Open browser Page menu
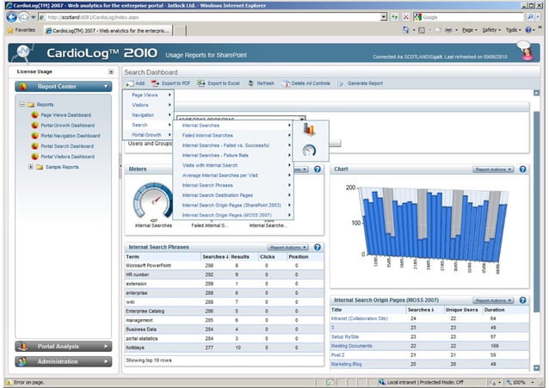549x388 pixels. pos(470,30)
